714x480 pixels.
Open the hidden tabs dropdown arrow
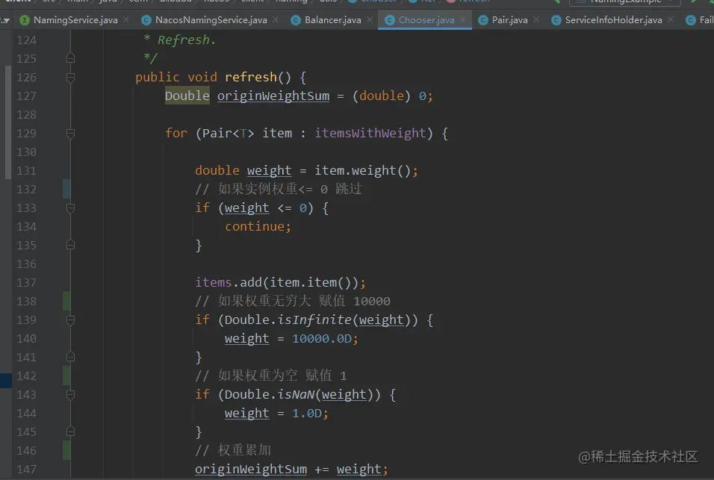click(5, 20)
